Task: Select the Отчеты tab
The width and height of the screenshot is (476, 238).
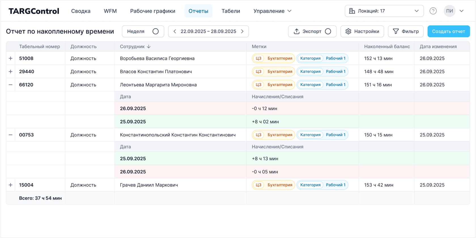Action: (x=198, y=11)
